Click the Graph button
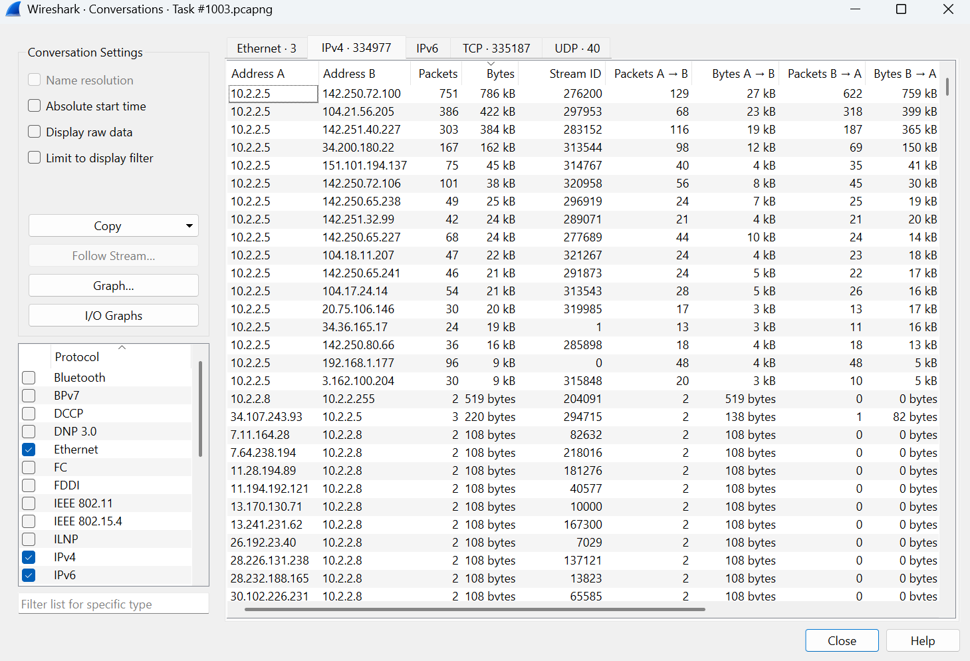970x661 pixels. pos(113,285)
